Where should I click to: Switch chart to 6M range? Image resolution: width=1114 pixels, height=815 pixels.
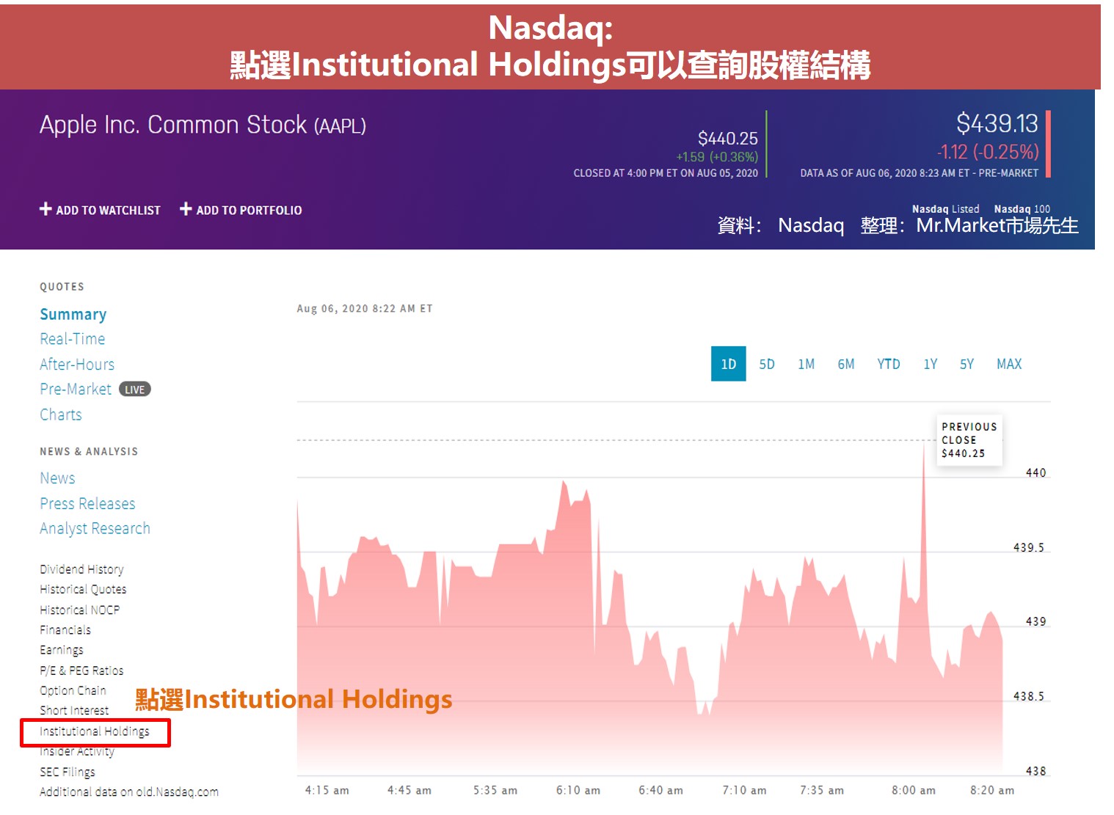pyautogui.click(x=846, y=364)
